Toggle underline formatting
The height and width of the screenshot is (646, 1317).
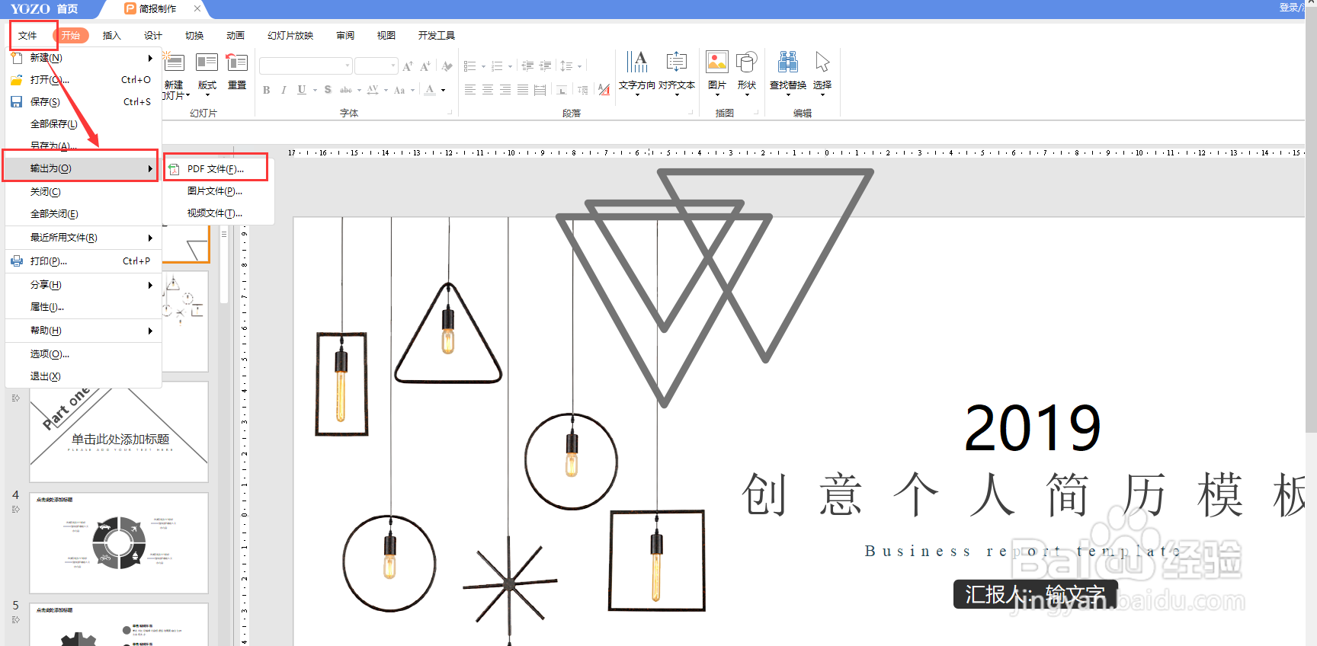point(302,90)
